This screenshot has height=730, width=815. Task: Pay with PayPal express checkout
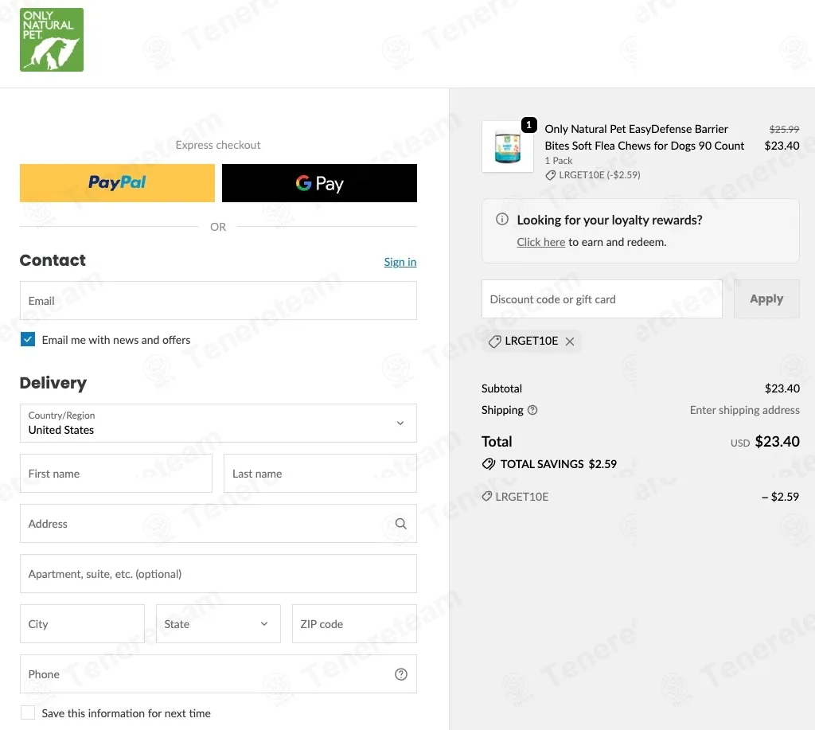pos(118,183)
